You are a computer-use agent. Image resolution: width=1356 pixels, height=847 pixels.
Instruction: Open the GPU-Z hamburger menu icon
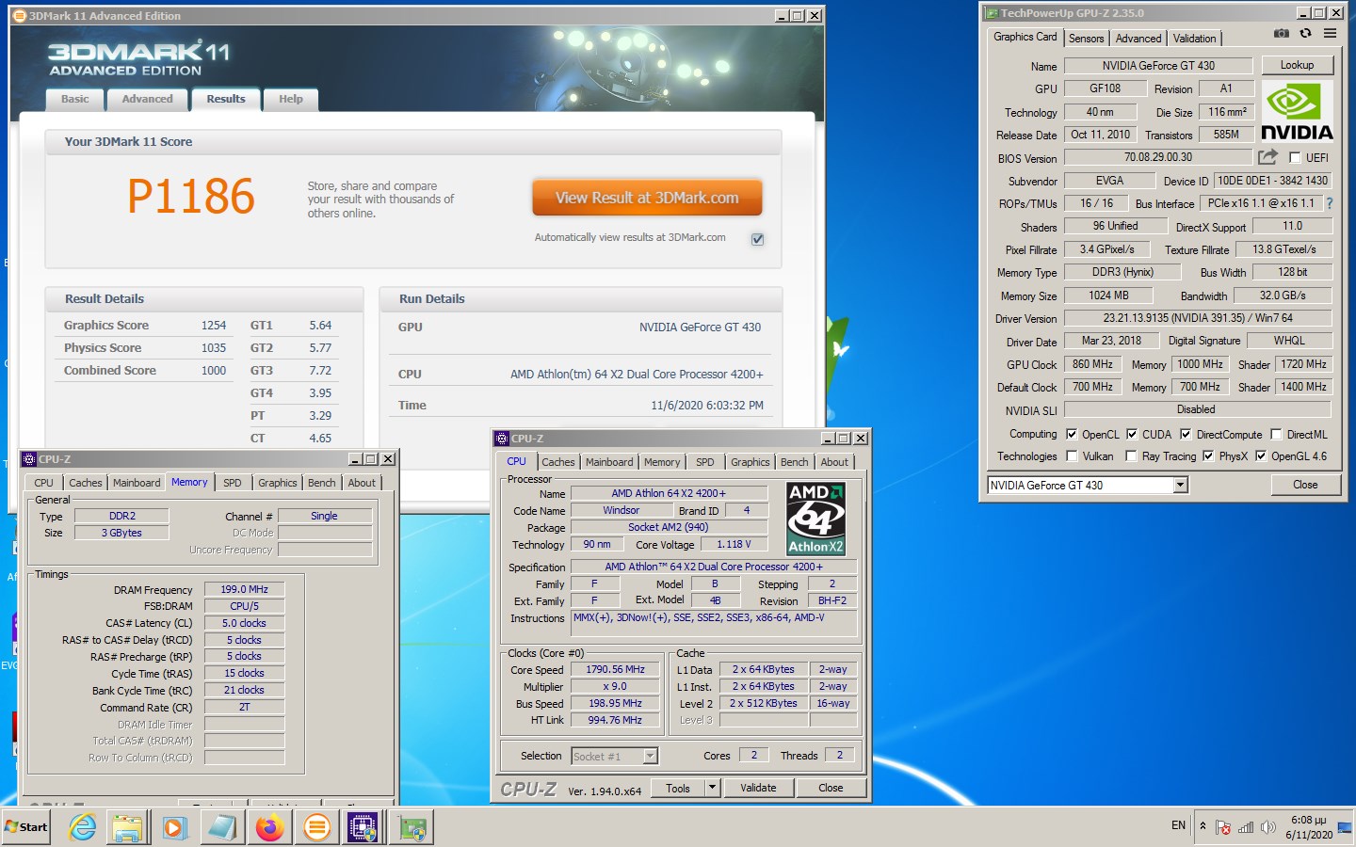pyautogui.click(x=1330, y=33)
